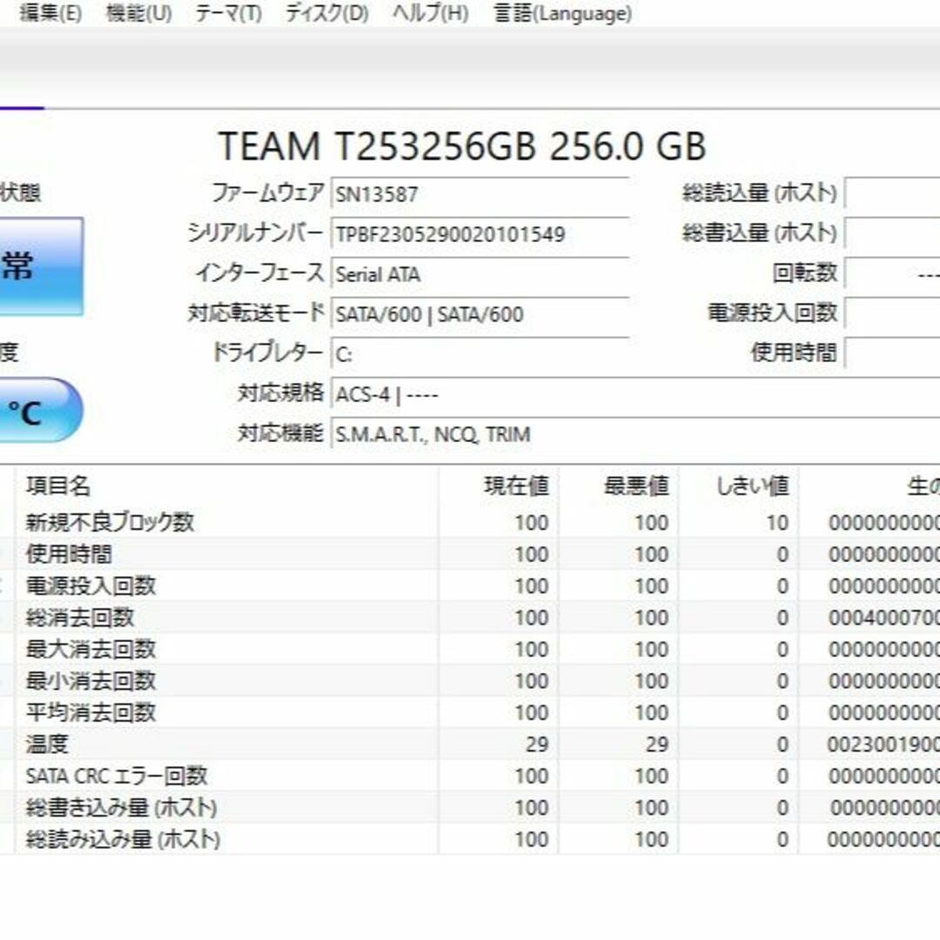Viewport: 940px width, 940px height.
Task: Open the ディスク(D) menu
Action: tap(326, 12)
